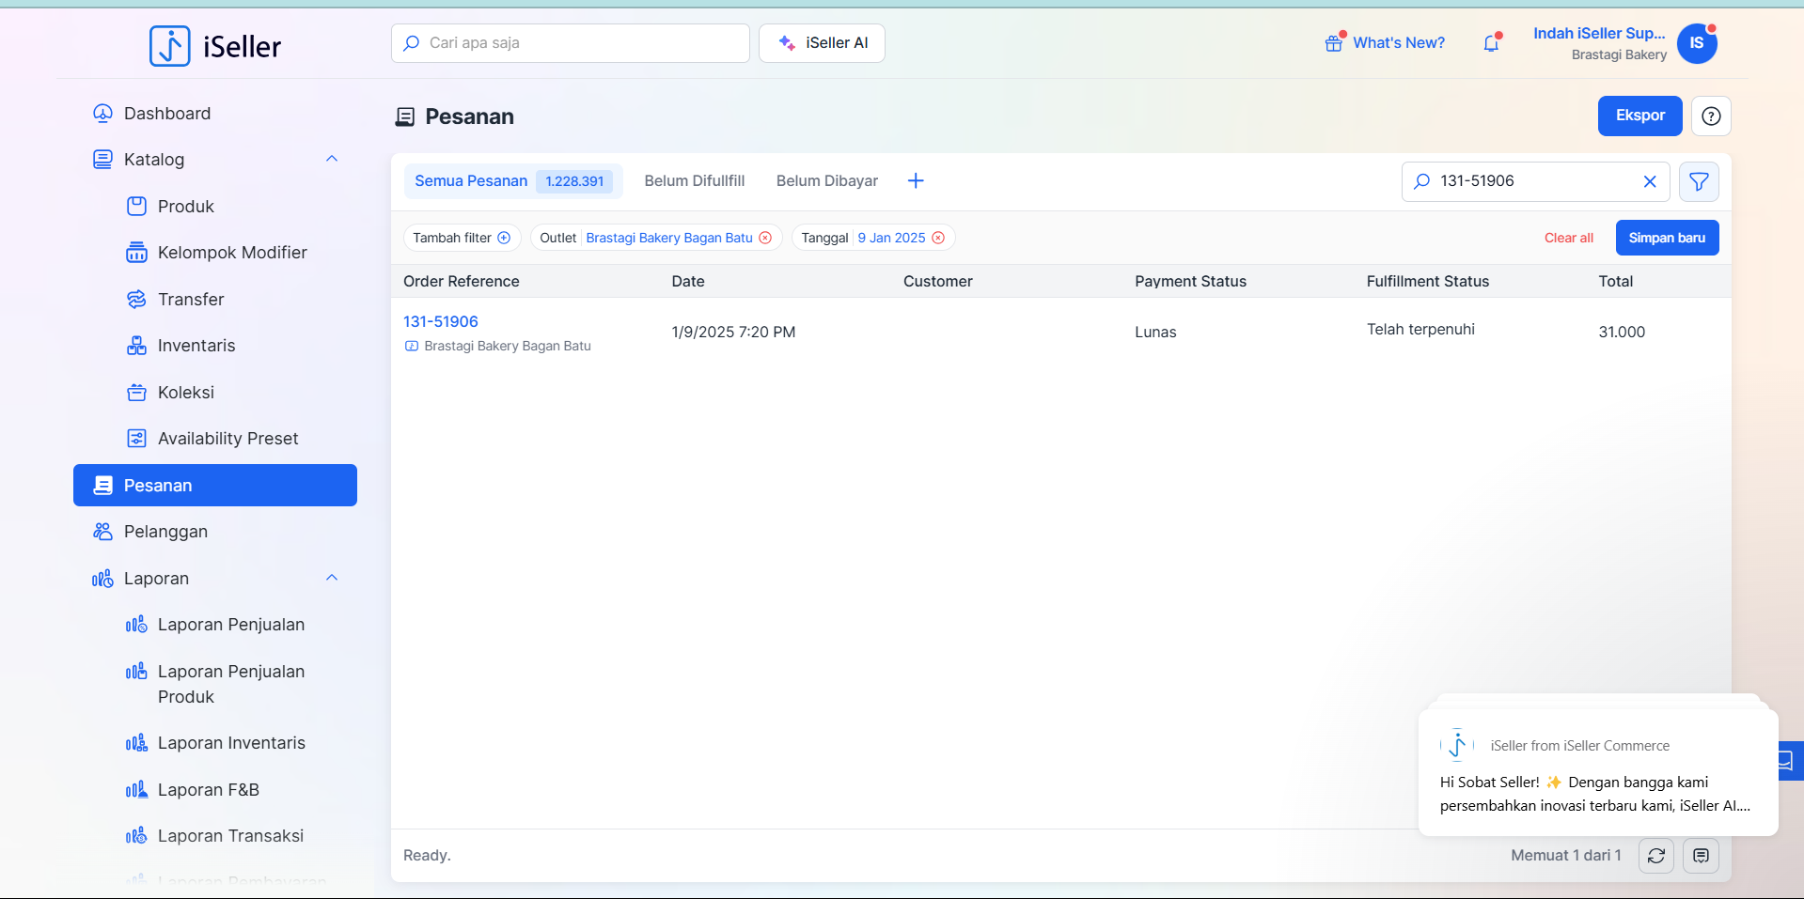Click the Payment Status column header

click(x=1190, y=281)
